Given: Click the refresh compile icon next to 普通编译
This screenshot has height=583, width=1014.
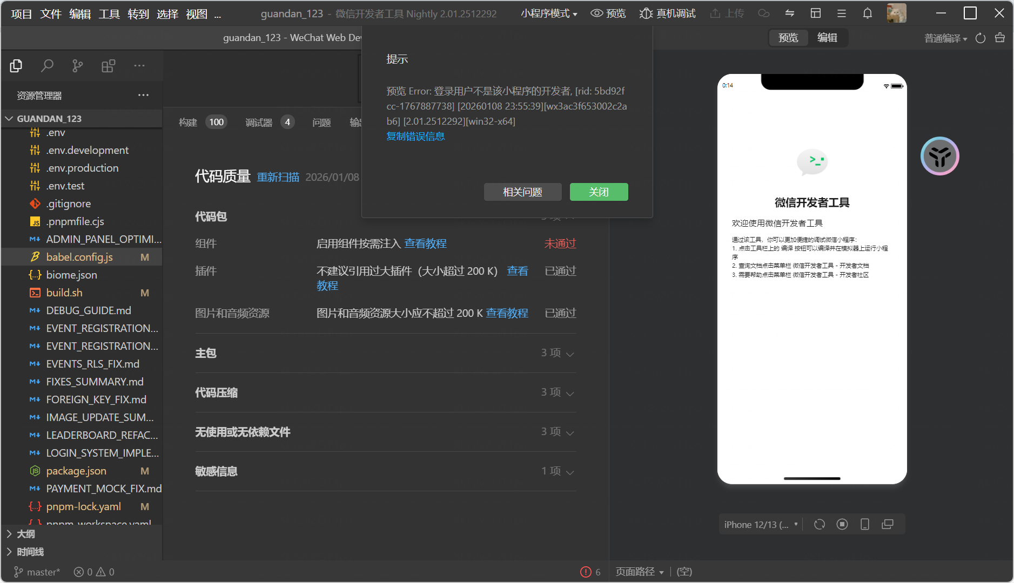Looking at the screenshot, I should click(981, 38).
